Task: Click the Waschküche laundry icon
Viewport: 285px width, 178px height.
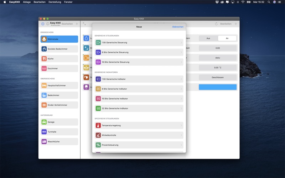Action: pyautogui.click(x=44, y=141)
